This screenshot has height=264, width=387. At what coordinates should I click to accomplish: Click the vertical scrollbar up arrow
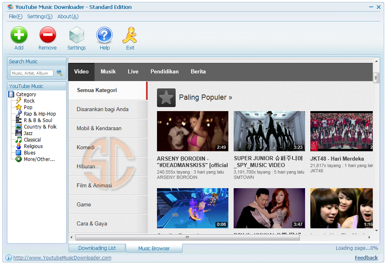(376, 61)
